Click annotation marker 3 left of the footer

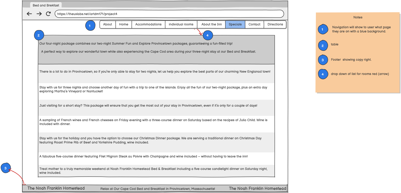pyautogui.click(x=6, y=168)
